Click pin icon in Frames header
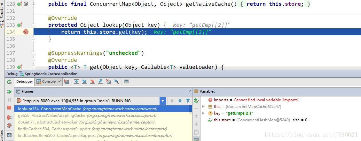 pos(190,91)
